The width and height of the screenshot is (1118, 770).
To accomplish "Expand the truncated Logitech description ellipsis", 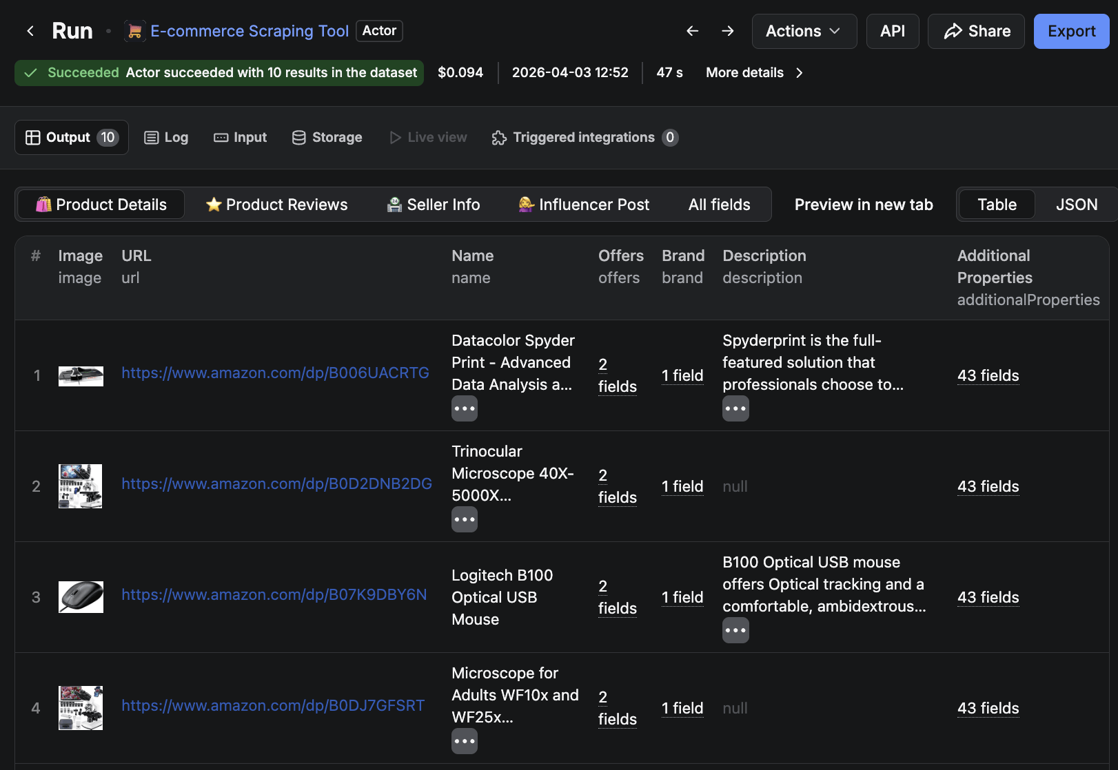I will (735, 629).
